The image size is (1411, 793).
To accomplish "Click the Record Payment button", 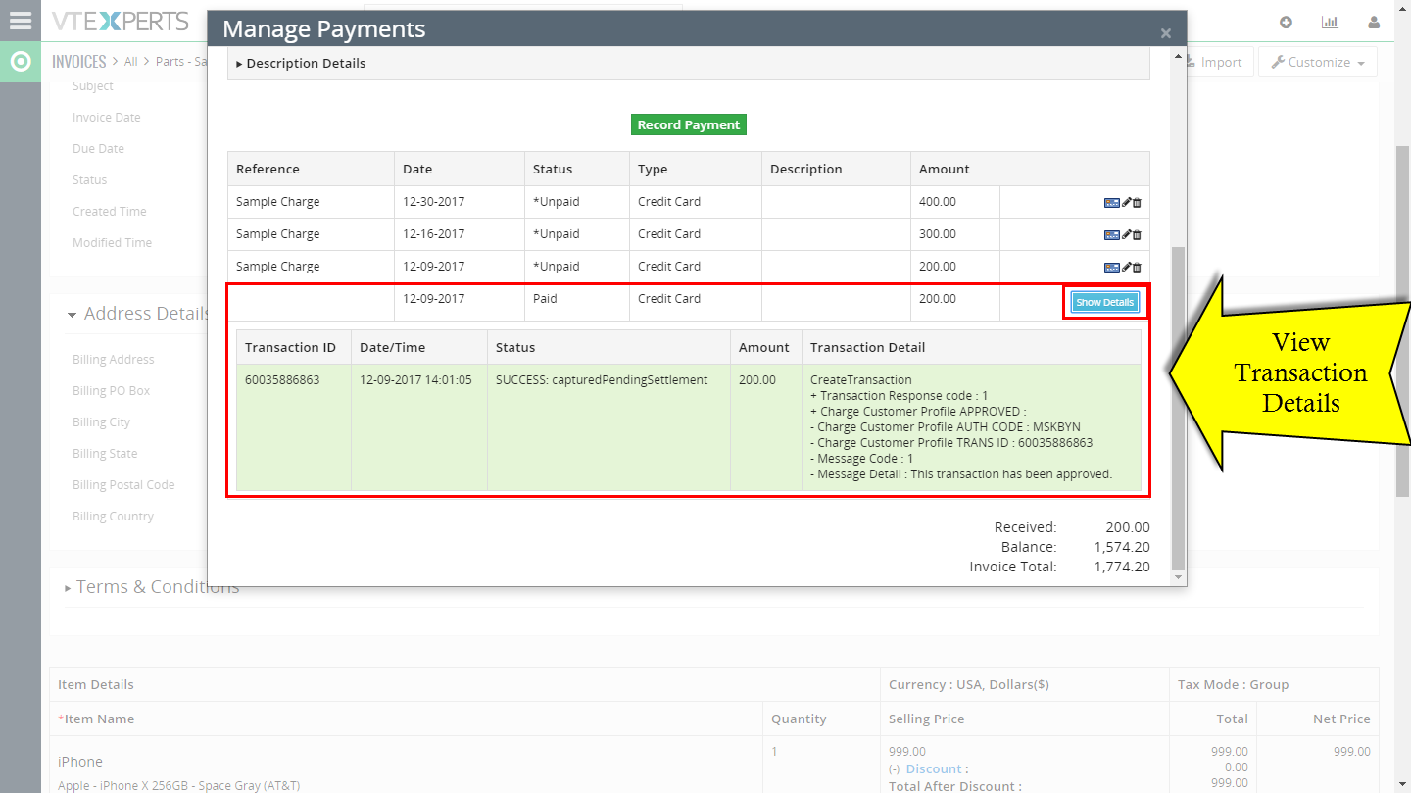I will click(689, 125).
